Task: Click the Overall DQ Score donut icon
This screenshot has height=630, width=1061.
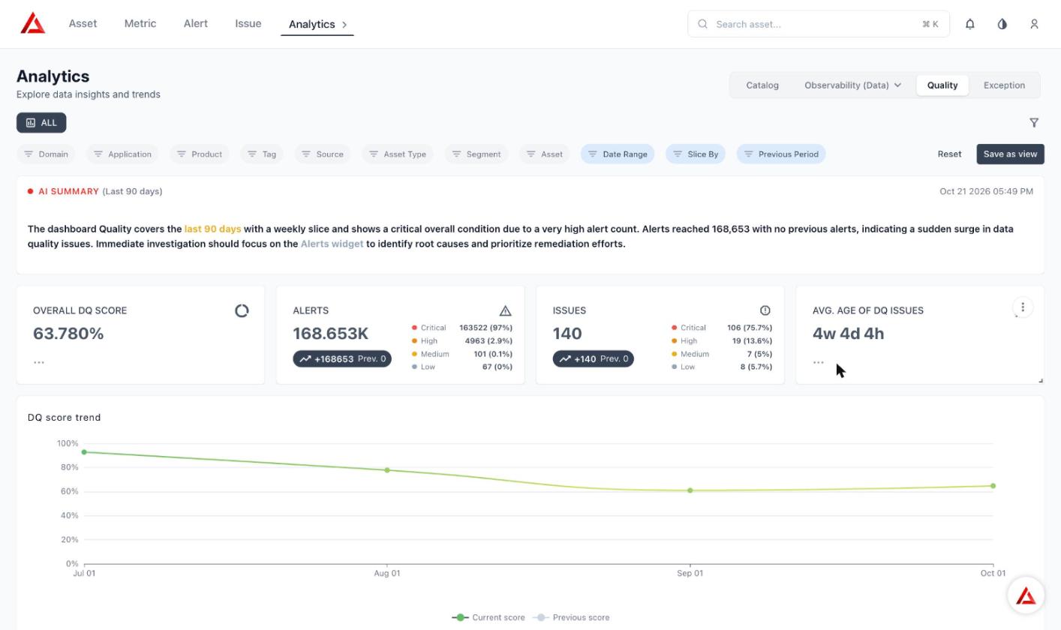Action: (242, 310)
